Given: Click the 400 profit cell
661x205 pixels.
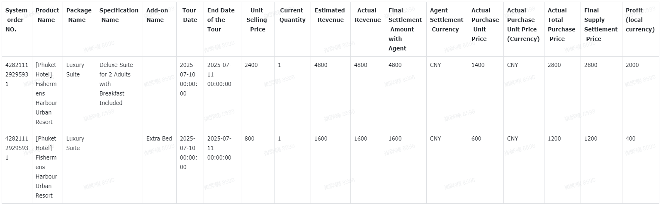Looking at the screenshot, I should coord(630,138).
